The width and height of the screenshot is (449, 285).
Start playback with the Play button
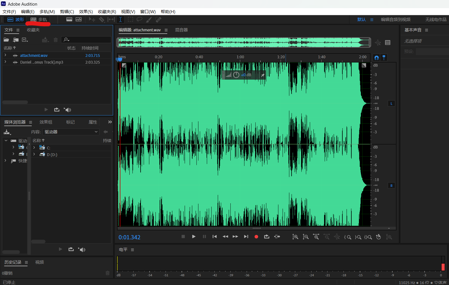click(x=194, y=237)
